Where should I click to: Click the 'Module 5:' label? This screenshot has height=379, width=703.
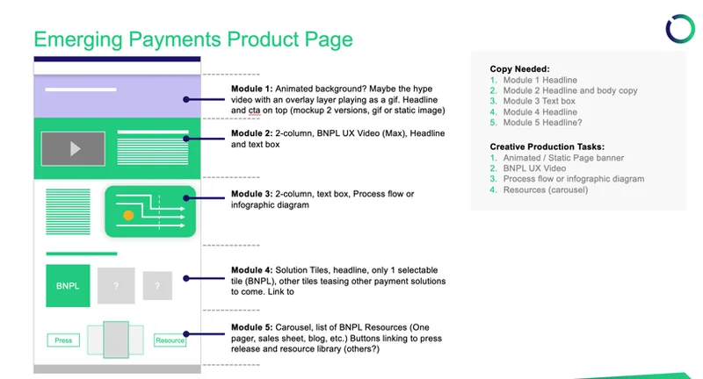(251, 327)
